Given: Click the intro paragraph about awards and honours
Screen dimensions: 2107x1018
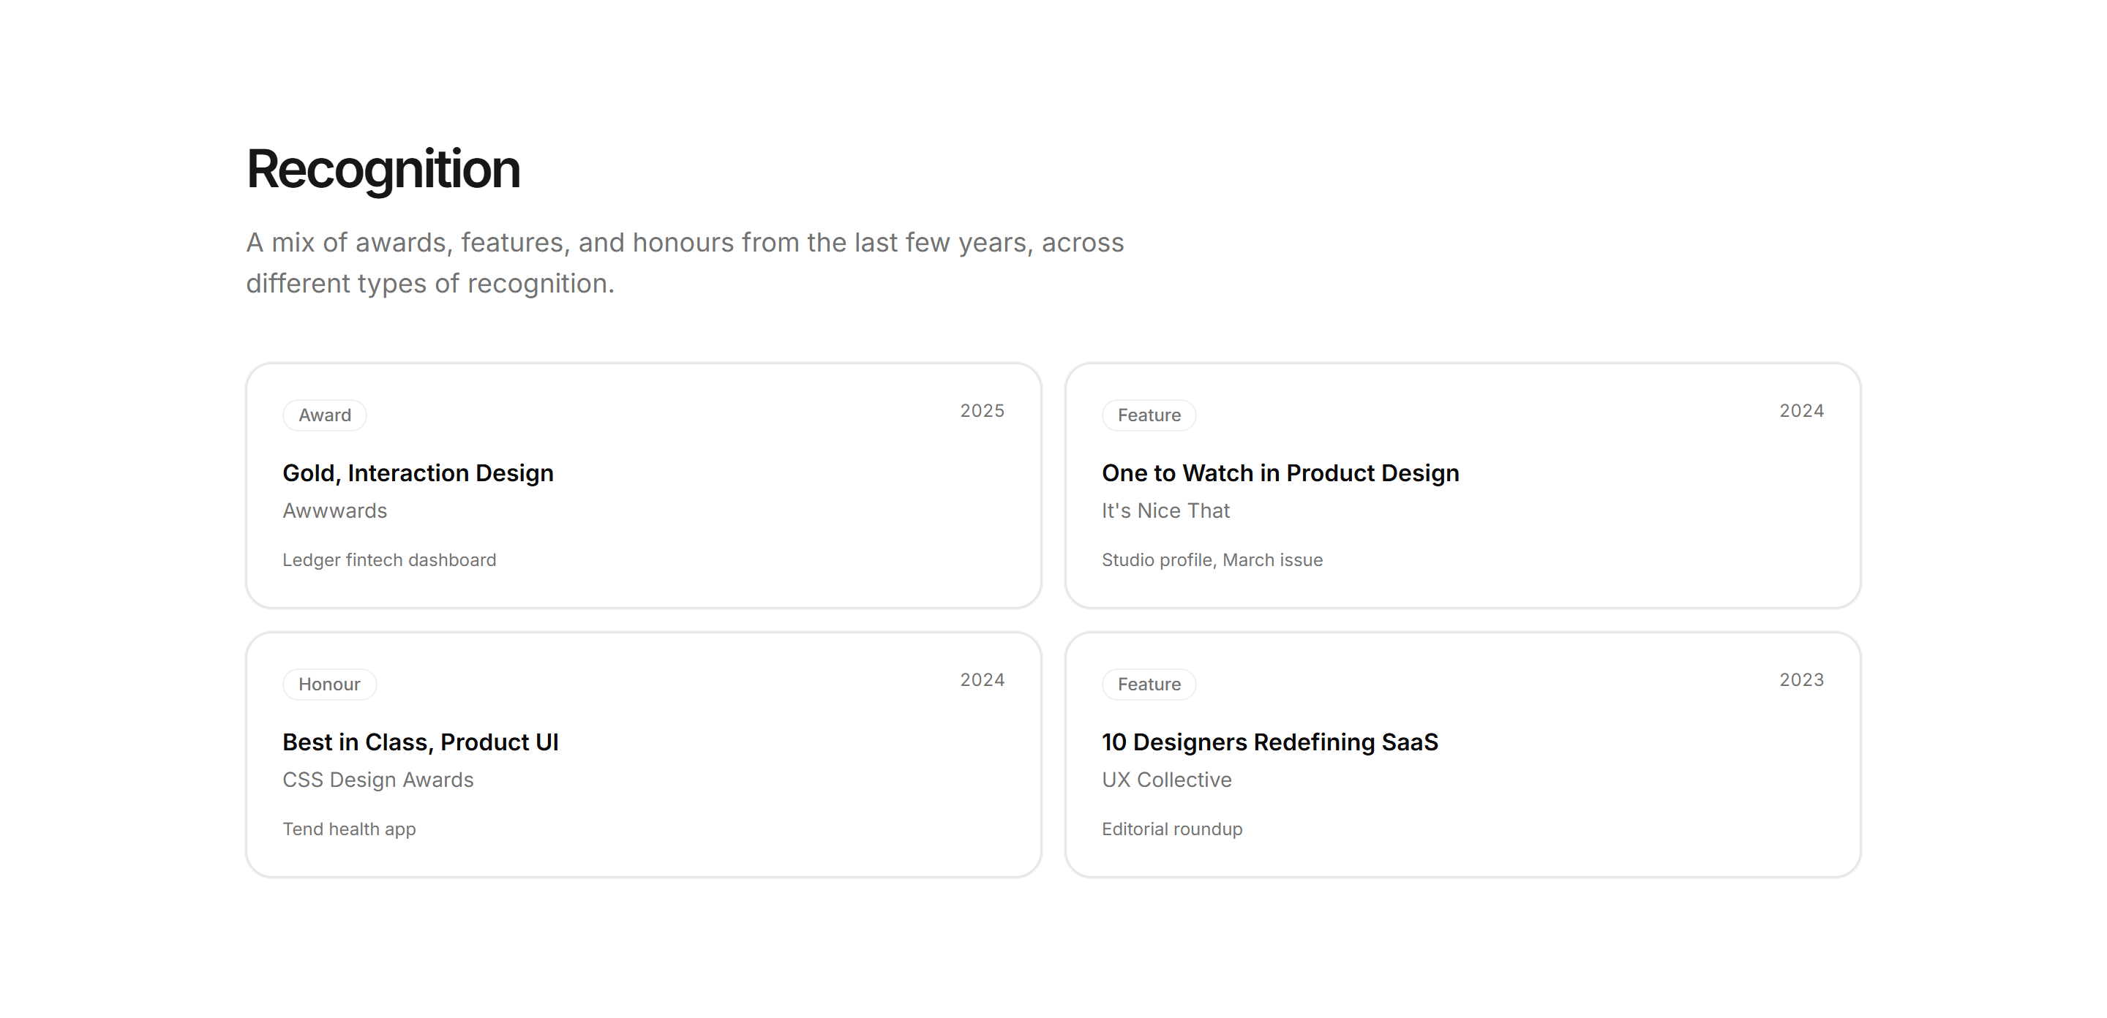Looking at the screenshot, I should pyautogui.click(x=686, y=263).
